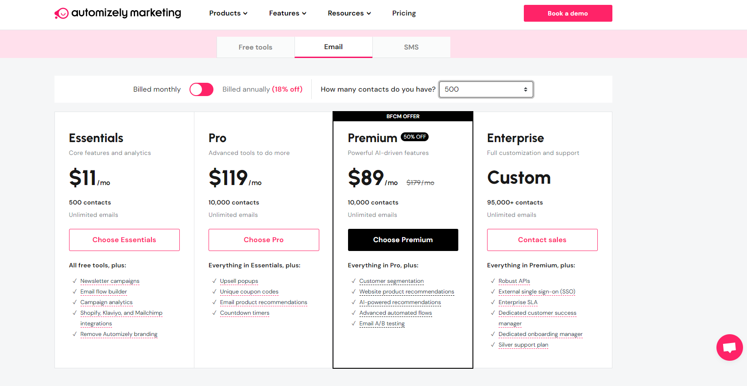747x386 pixels.
Task: Open the contacts count dropdown
Action: (486, 89)
